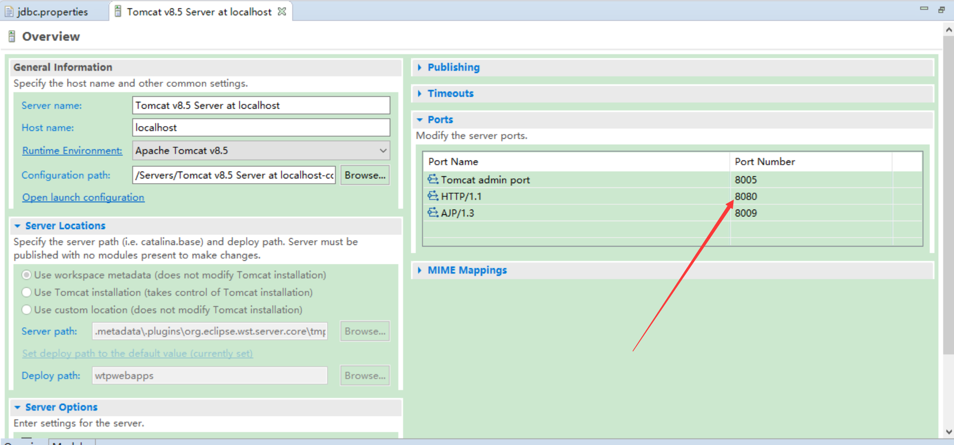The width and height of the screenshot is (954, 445).
Task: Select the Tomcat admin port row
Action: 673,179
